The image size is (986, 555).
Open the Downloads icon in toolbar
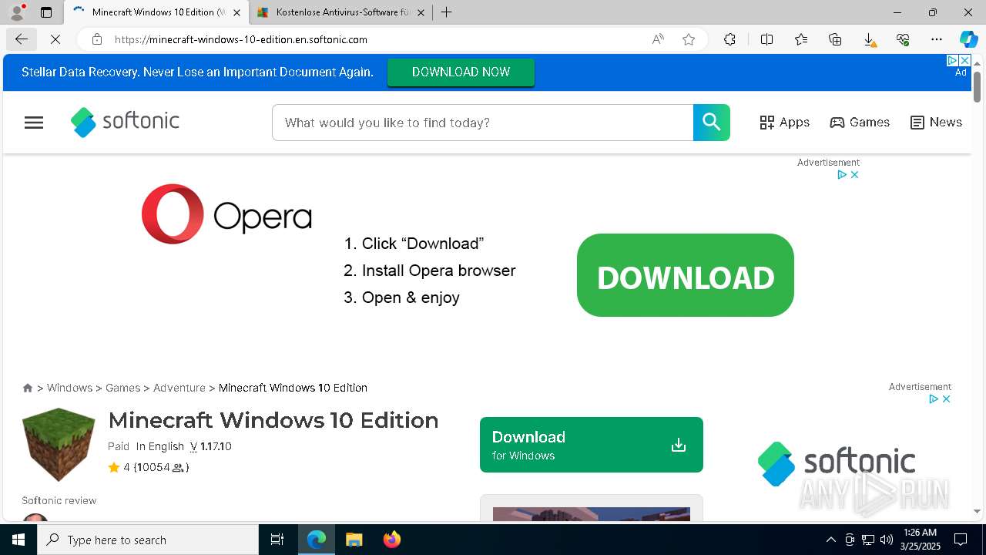pyautogui.click(x=869, y=39)
